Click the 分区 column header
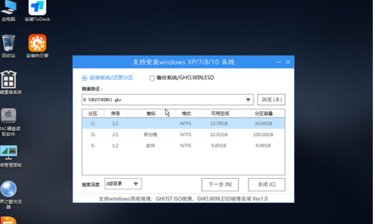Screen dimensions: 375x224 pyautogui.click(x=93, y=113)
